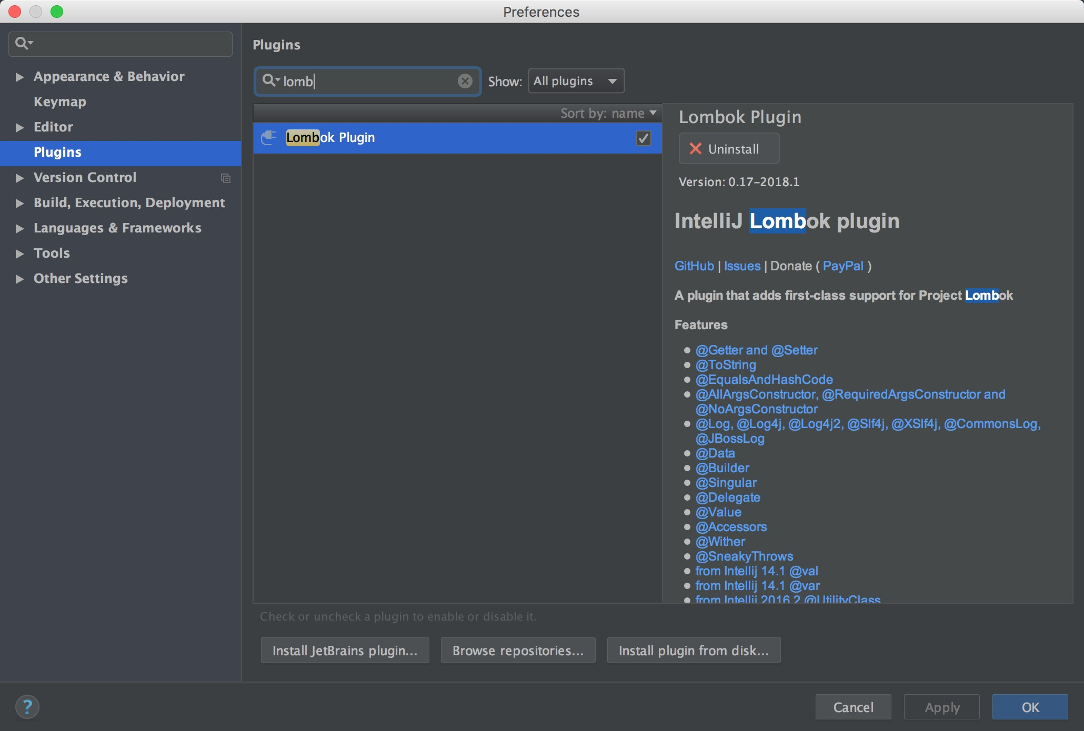Open the @Builder feature link
1084x731 pixels.
[722, 468]
